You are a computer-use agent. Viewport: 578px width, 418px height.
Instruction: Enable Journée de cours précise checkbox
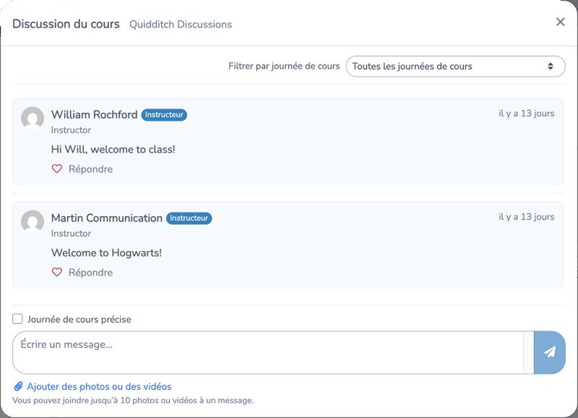pyautogui.click(x=17, y=319)
